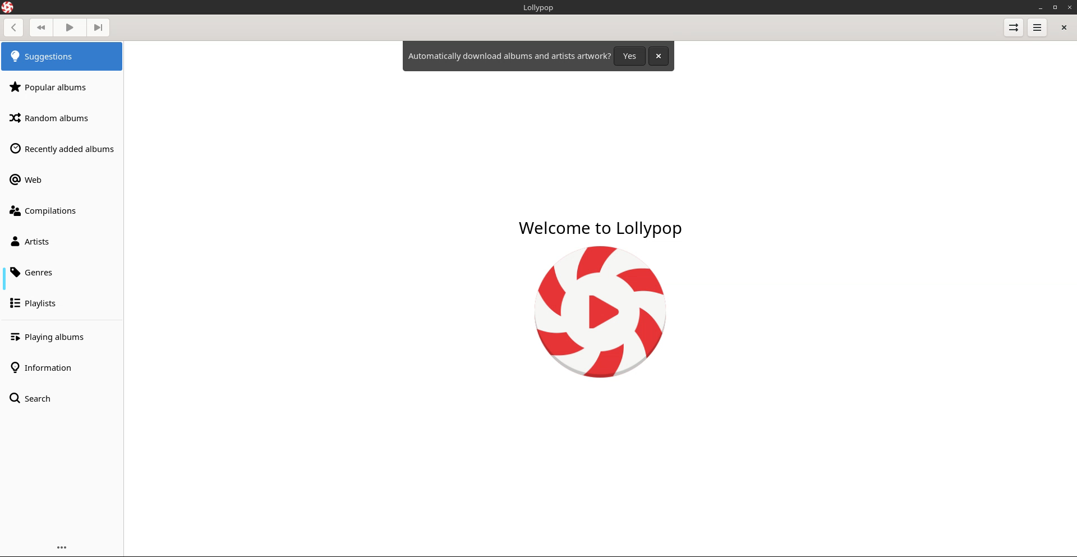The width and height of the screenshot is (1077, 557).
Task: Click the magnifier icon beside Search
Action: point(15,398)
